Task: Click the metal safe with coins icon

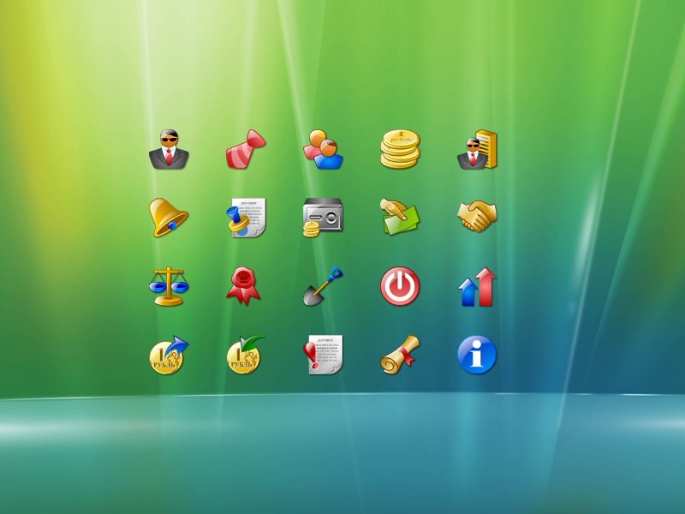Action: [x=323, y=218]
